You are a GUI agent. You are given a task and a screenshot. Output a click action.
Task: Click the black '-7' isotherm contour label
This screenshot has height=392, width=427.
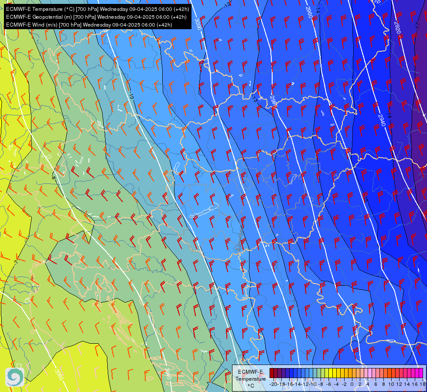(16, 262)
